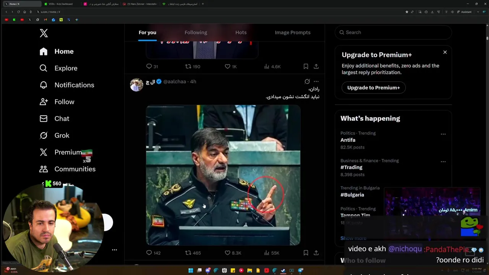Reply to the post with 31 replies

pos(152,66)
